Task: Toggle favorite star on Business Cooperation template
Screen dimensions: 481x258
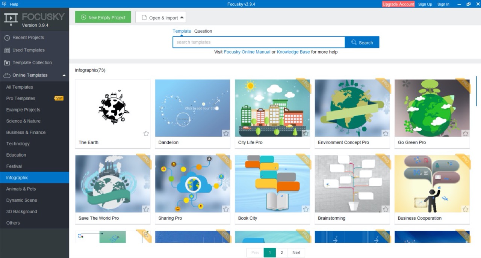Action: (465, 209)
